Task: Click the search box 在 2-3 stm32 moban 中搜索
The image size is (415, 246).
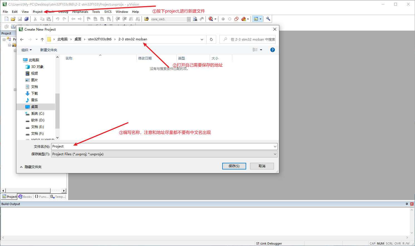Action: click(248, 39)
